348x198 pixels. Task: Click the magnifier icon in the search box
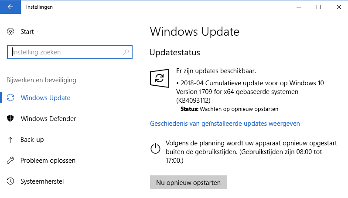126,52
